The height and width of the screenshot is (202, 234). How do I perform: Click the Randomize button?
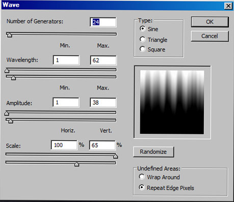(153, 152)
